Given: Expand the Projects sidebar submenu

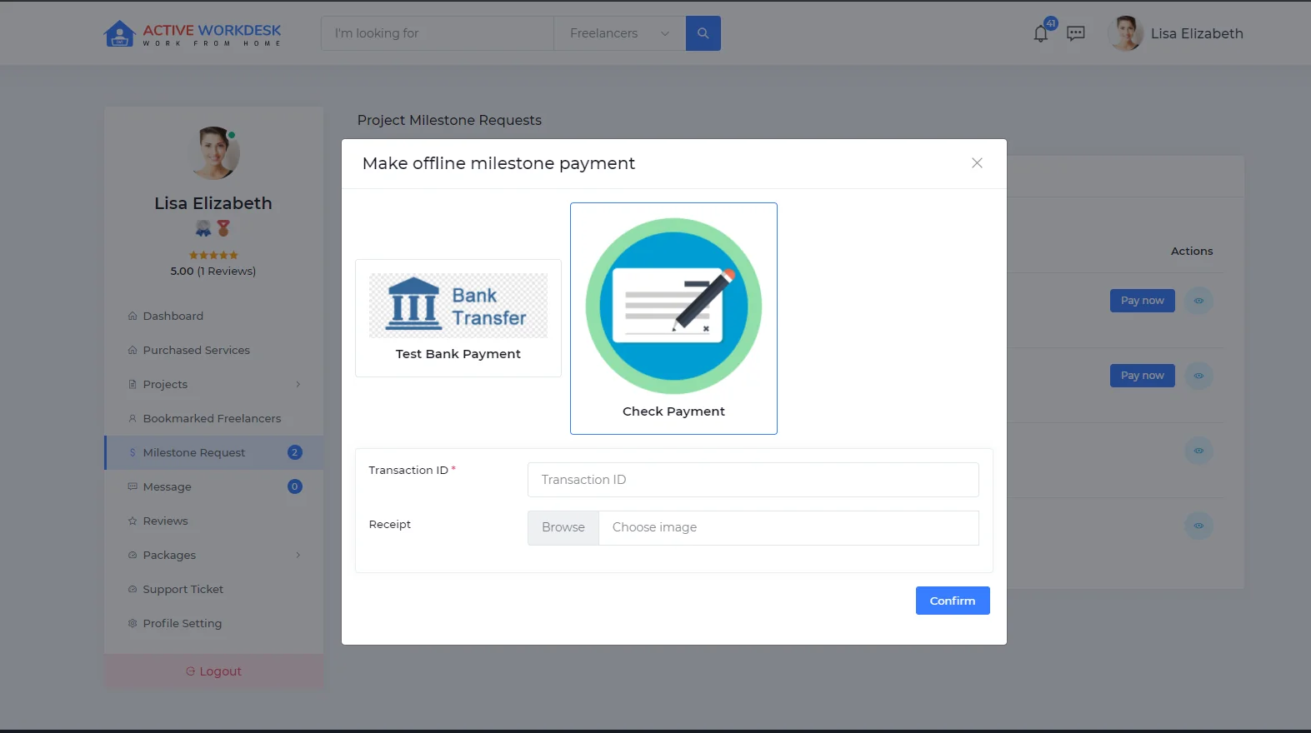Looking at the screenshot, I should pos(298,384).
